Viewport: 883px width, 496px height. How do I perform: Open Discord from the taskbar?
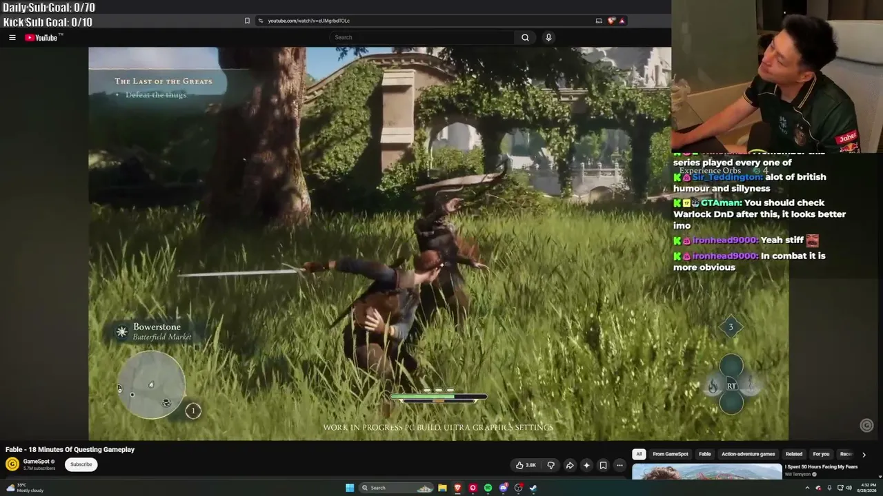click(x=503, y=488)
